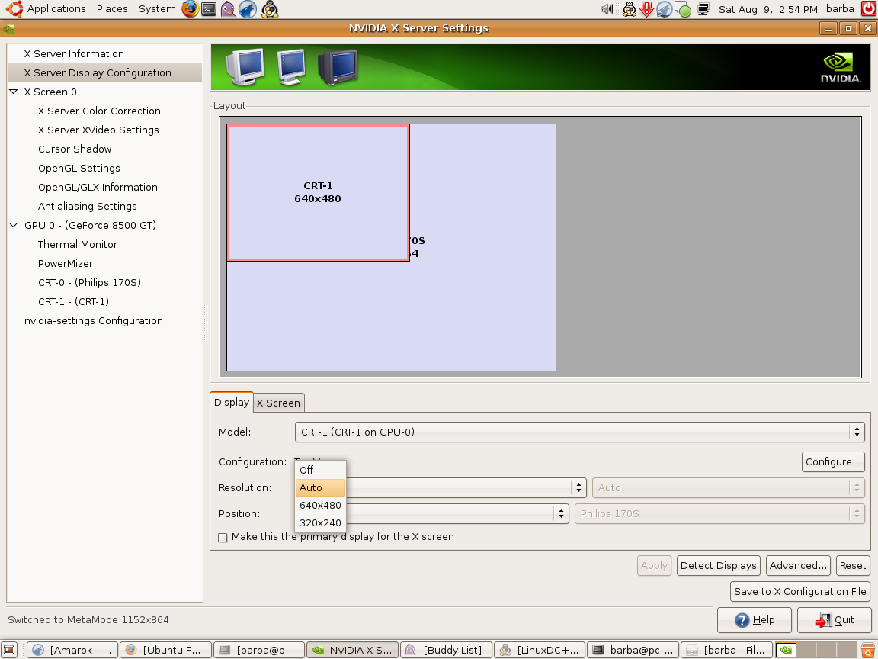This screenshot has width=878, height=659.
Task: Switch to Ubuntu F... Firefox taskbar window
Action: [x=165, y=650]
